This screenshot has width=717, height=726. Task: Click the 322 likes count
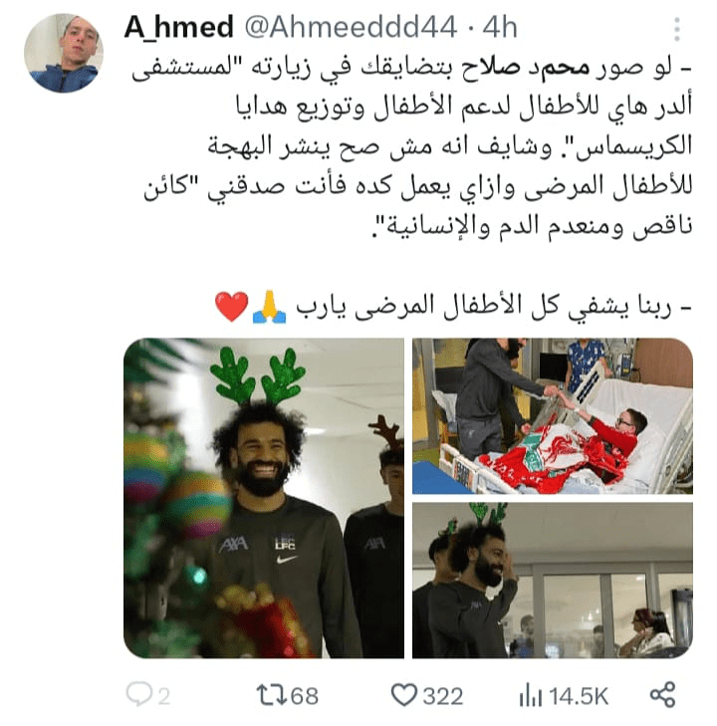[443, 696]
